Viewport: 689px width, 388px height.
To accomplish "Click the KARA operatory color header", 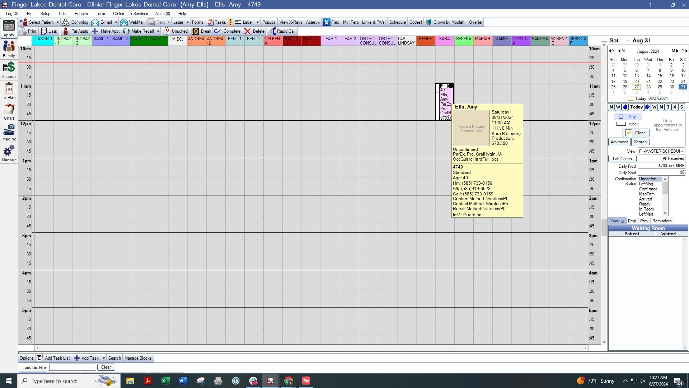I will 445,41.
